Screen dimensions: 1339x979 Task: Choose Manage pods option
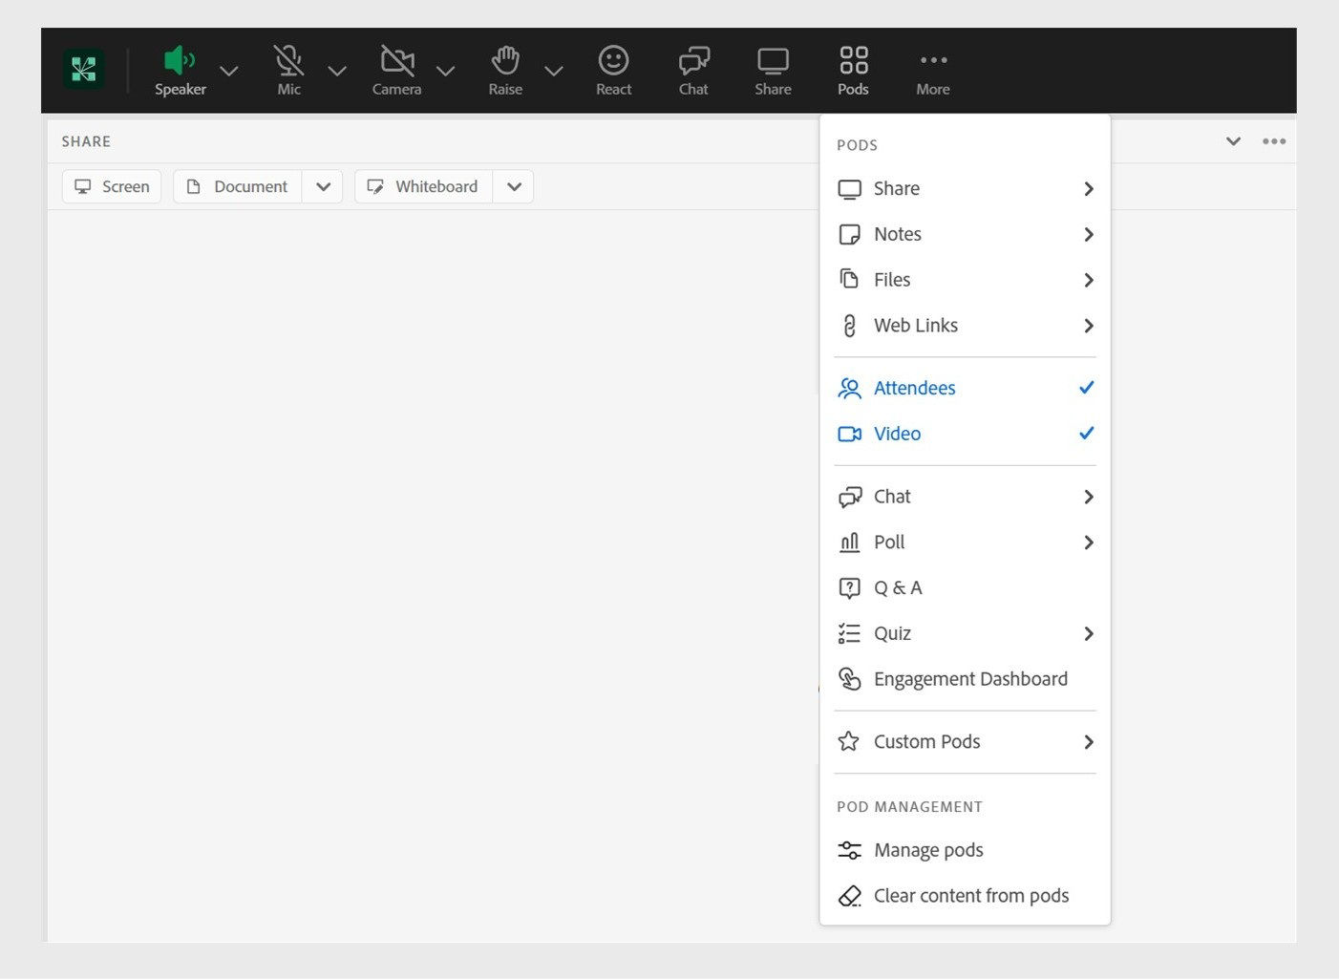pyautogui.click(x=927, y=850)
